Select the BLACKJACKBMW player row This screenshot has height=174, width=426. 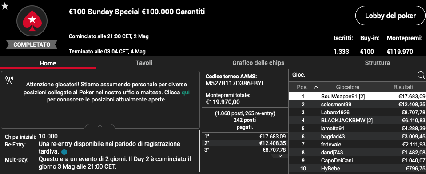click(x=357, y=120)
